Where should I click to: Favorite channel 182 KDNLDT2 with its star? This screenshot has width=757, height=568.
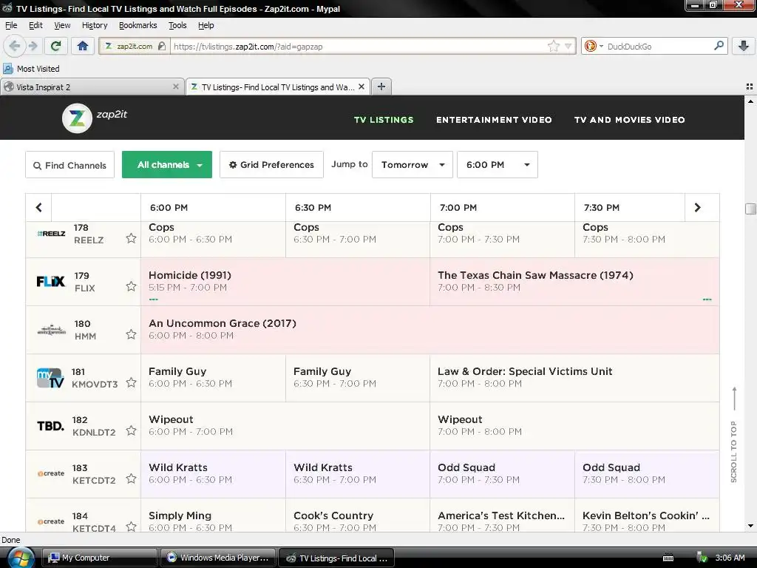[x=131, y=430]
